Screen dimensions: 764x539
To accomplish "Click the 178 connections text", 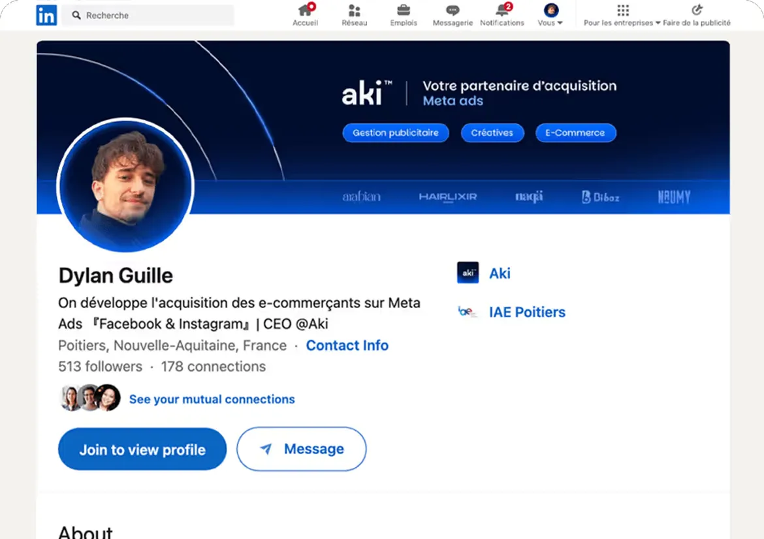I will click(x=214, y=367).
